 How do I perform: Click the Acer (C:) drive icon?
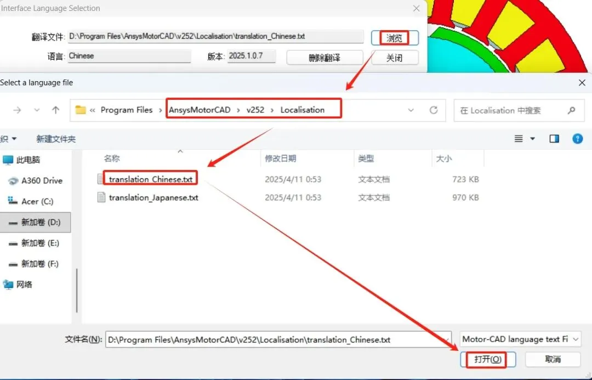pos(13,201)
